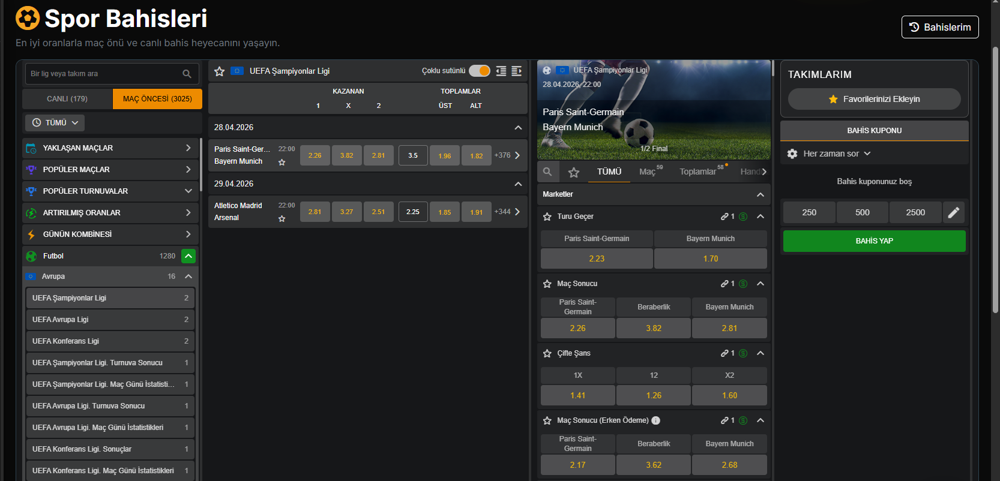
Task: Select MAÇ ÖNCESİ (3025) tab
Action: point(157,99)
